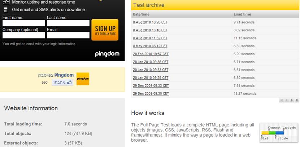Click the Facebook Like thumbs-up button
The image size is (300, 147).
(x=62, y=83)
